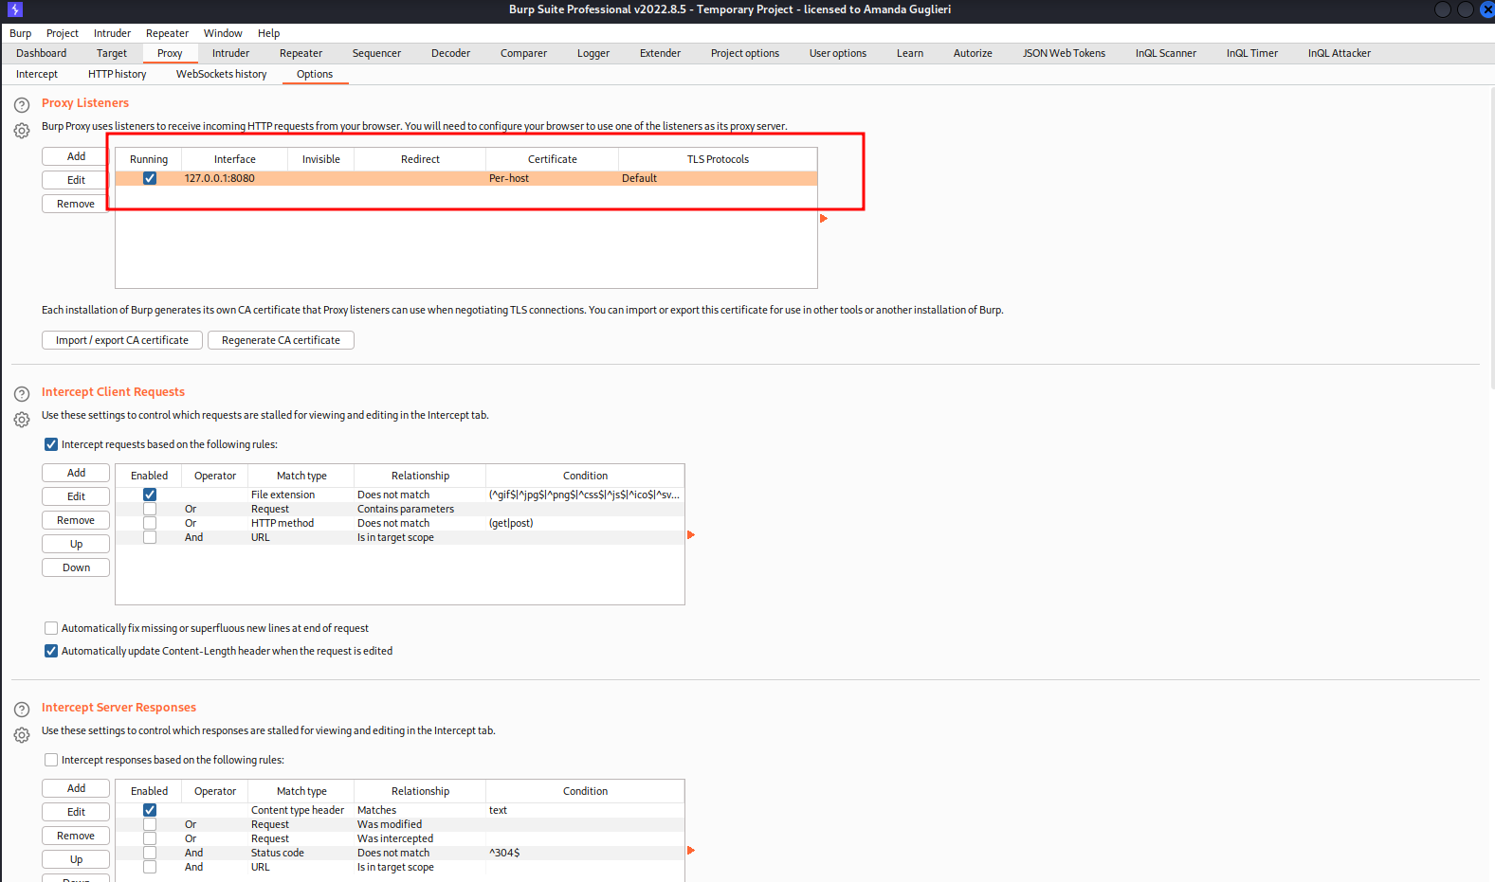Switch to the Target tab
This screenshot has width=1495, height=882.
112,53
